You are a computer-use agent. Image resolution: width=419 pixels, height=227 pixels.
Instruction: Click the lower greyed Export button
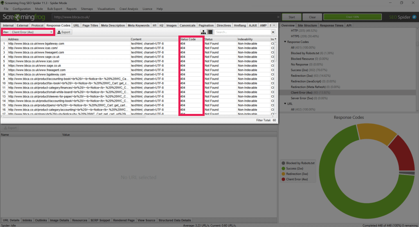[10, 128]
